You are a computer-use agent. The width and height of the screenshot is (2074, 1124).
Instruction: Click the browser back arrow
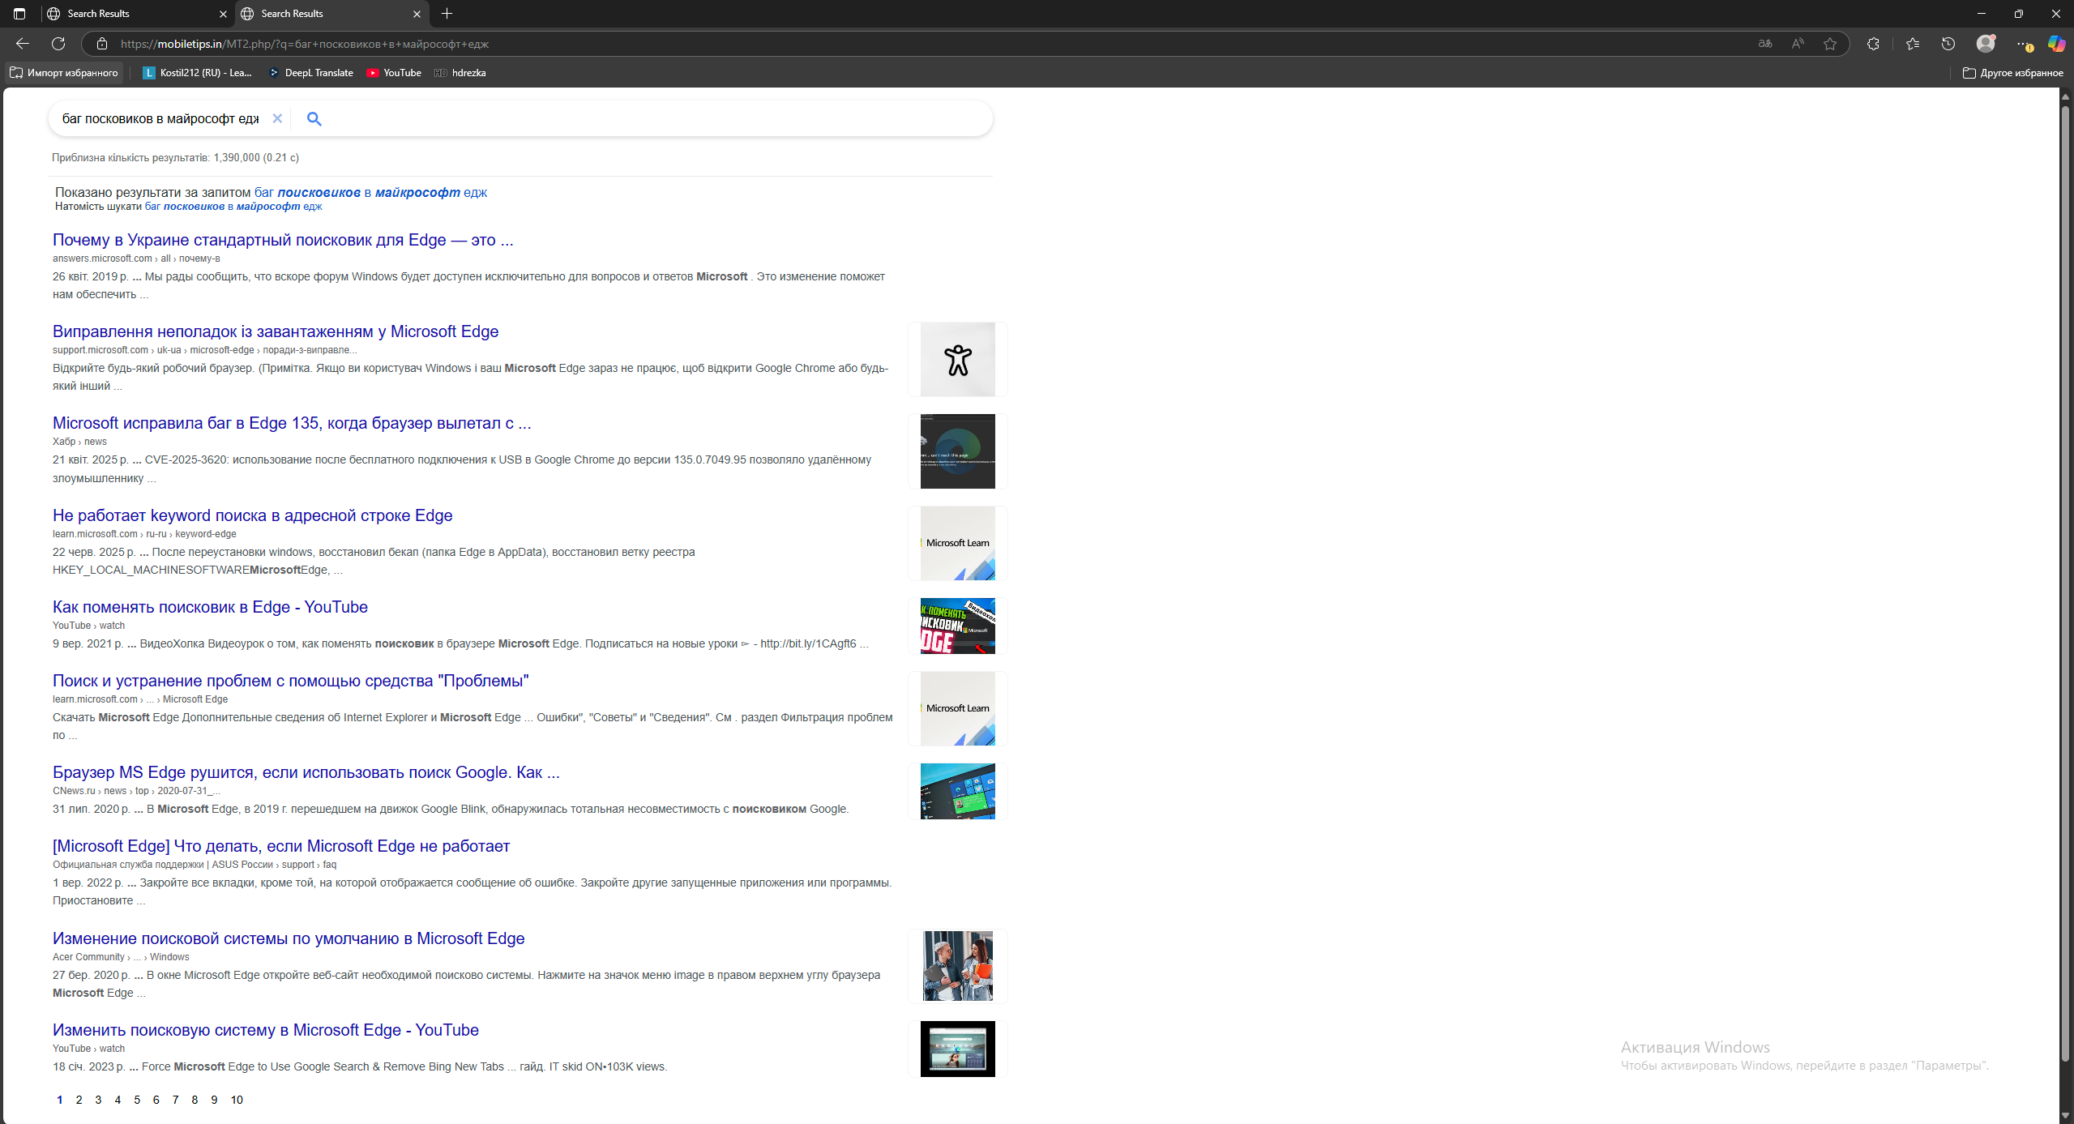[x=23, y=44]
